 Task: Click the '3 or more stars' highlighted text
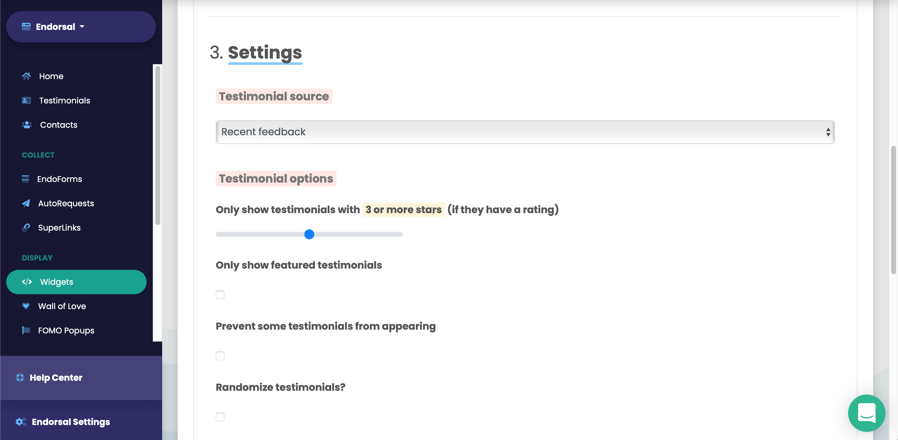coord(403,209)
